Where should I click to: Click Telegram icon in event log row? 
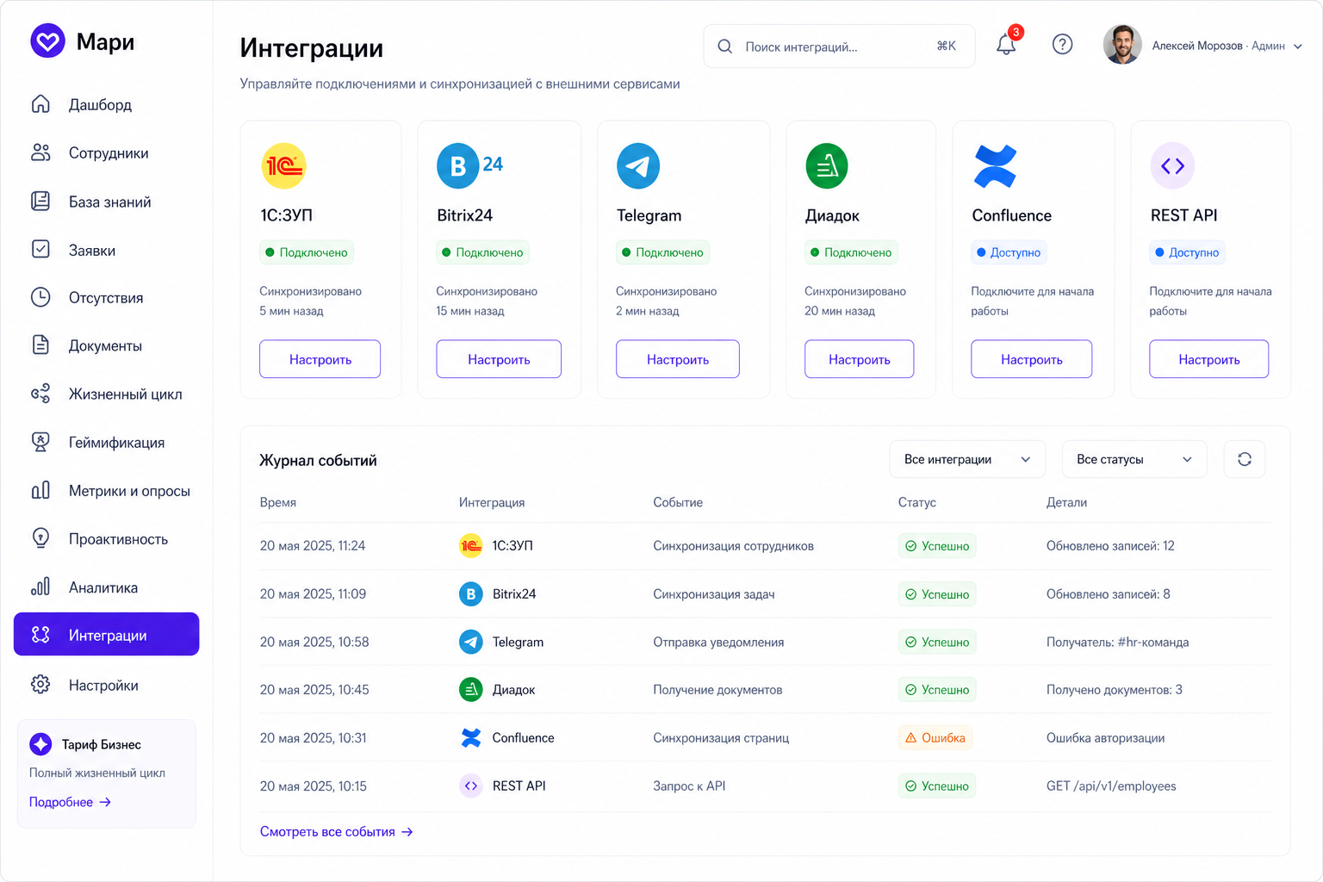pos(470,642)
